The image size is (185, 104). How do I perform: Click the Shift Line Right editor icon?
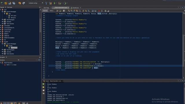coord(95,11)
